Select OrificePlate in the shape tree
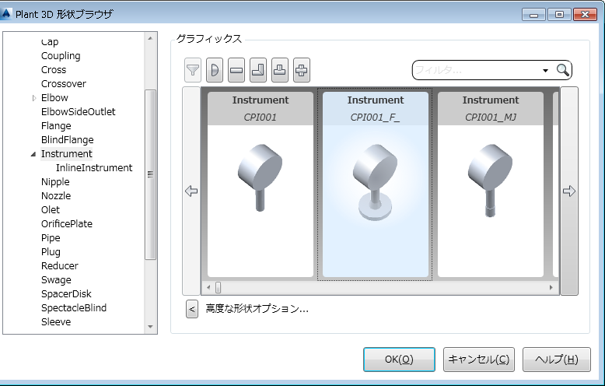 point(67,224)
